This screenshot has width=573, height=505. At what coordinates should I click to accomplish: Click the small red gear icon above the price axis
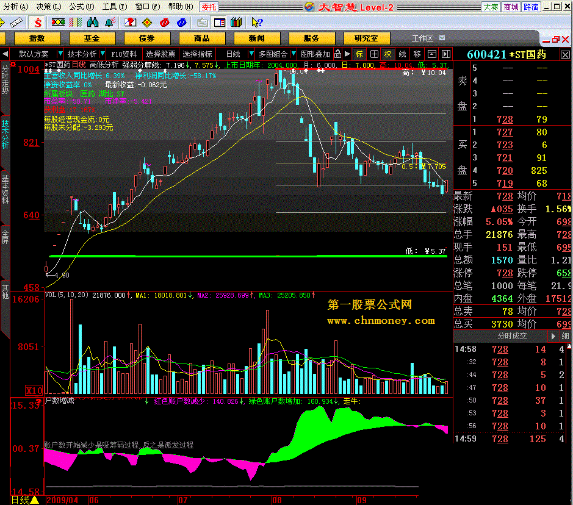click(x=13, y=65)
